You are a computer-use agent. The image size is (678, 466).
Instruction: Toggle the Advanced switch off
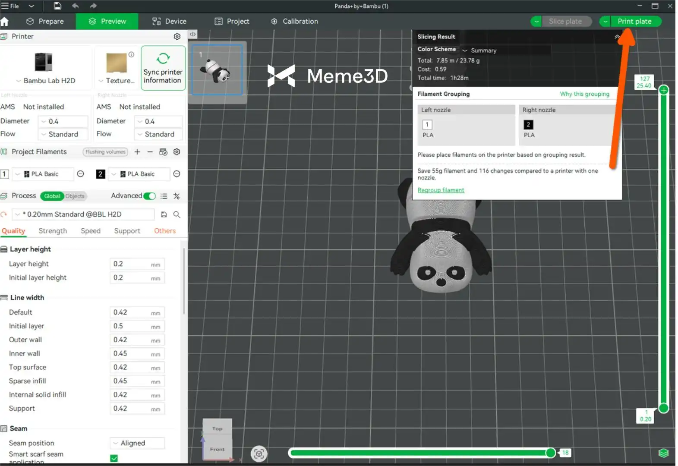[149, 196]
